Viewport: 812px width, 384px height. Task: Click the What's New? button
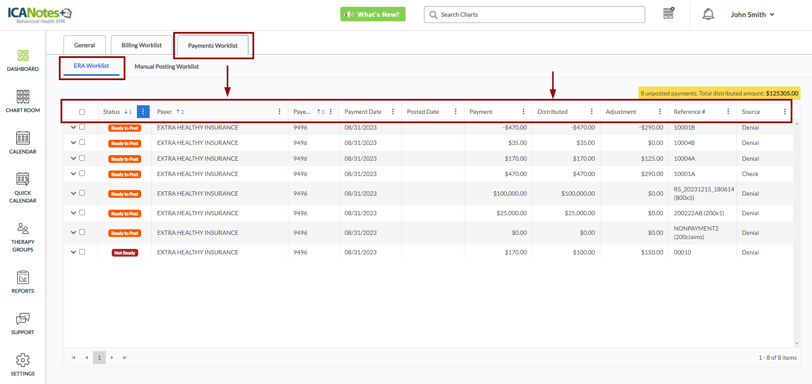[x=373, y=14]
